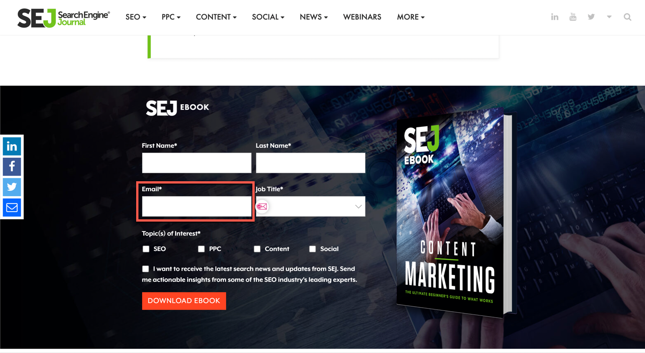Image resolution: width=645 pixels, height=353 pixels.
Task: Share via Twitter sidebar icon
Action: pos(12,187)
